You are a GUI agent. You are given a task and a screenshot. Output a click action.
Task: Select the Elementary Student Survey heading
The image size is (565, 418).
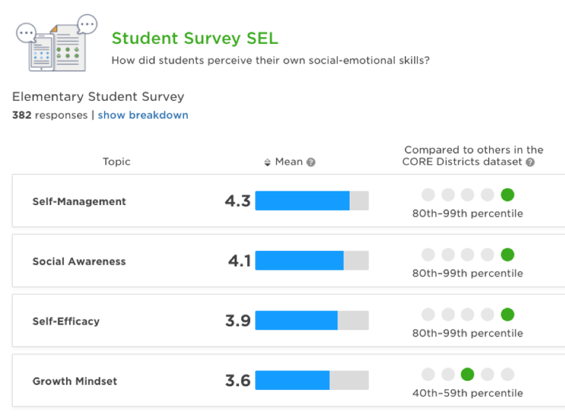point(98,96)
